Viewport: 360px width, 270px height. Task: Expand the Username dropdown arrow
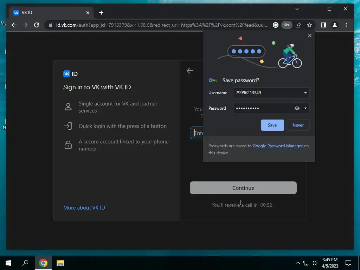306,93
